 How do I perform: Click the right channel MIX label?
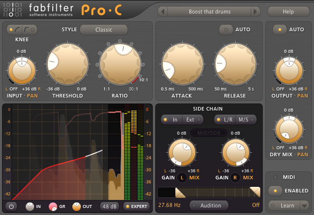tap(248, 177)
